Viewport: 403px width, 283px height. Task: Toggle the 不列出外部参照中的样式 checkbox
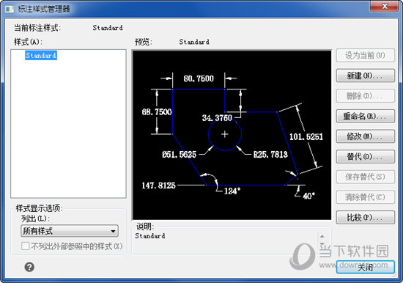point(25,246)
